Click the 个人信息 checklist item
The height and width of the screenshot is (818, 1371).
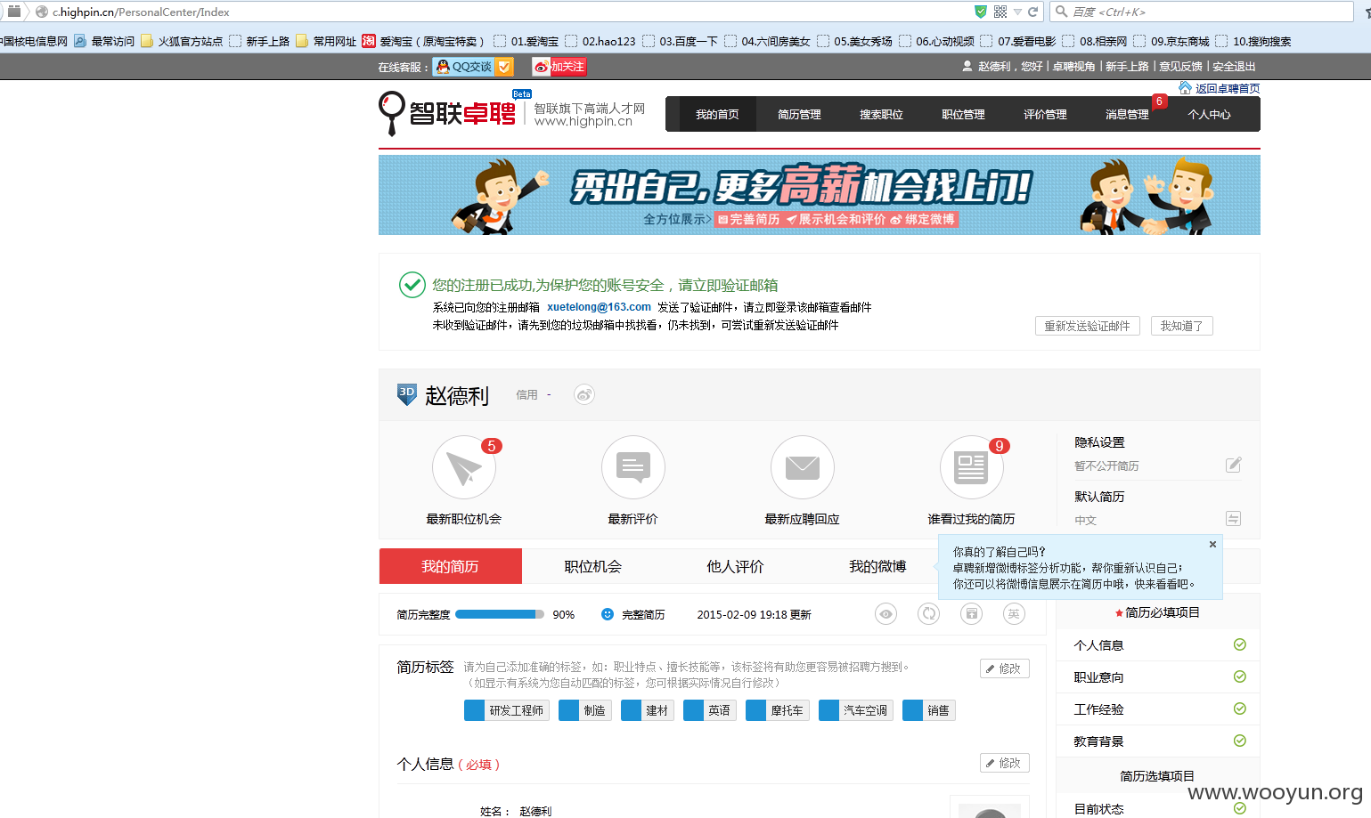coord(1158,645)
